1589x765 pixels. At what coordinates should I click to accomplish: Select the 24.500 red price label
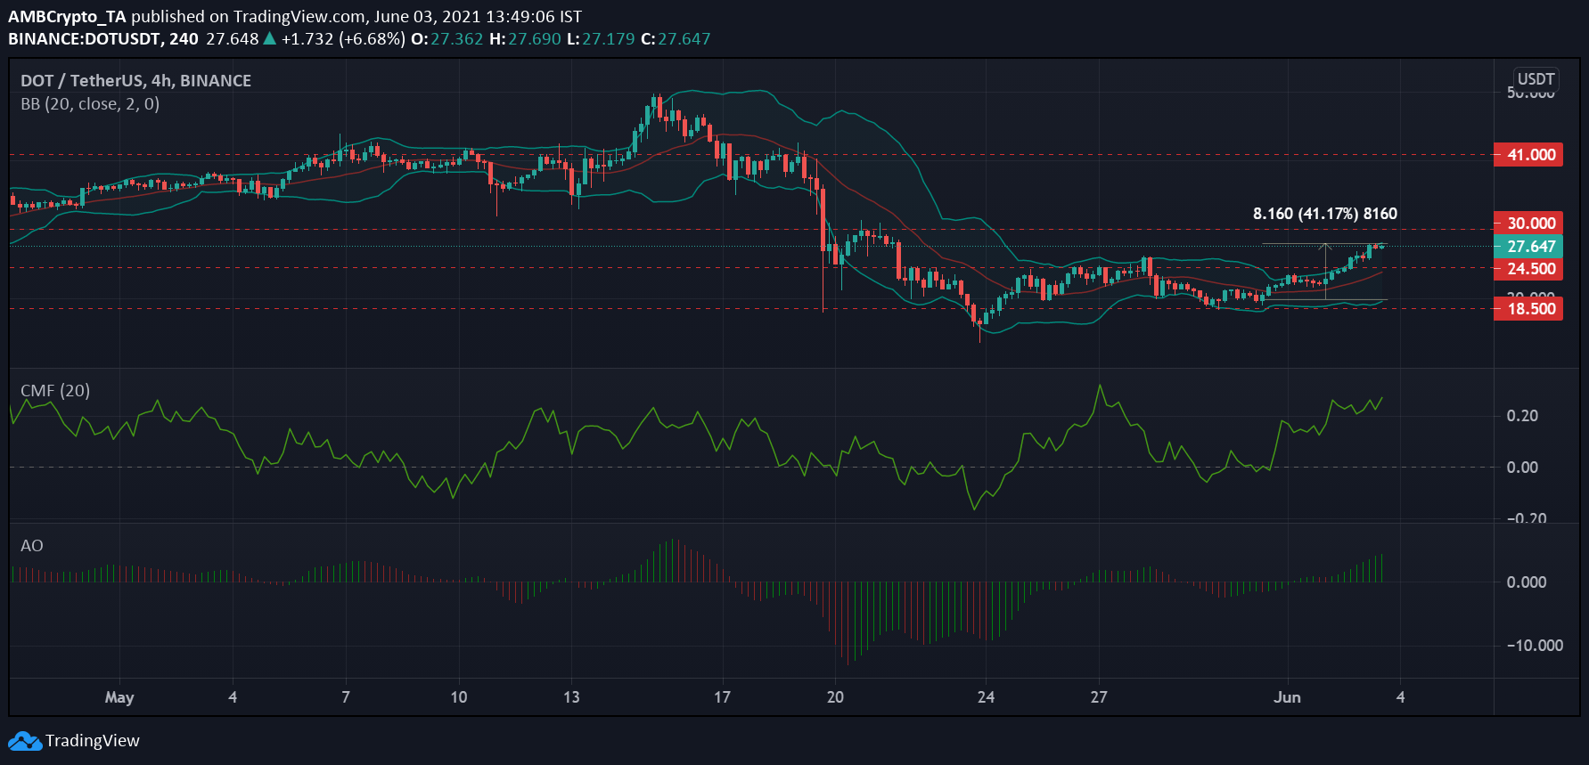pos(1528,269)
